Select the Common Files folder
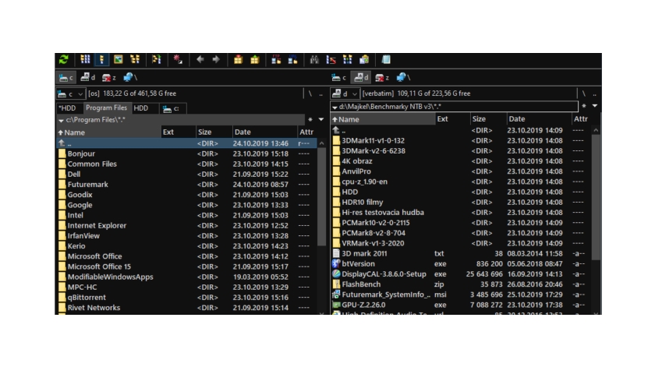The image size is (655, 374). [186, 164]
